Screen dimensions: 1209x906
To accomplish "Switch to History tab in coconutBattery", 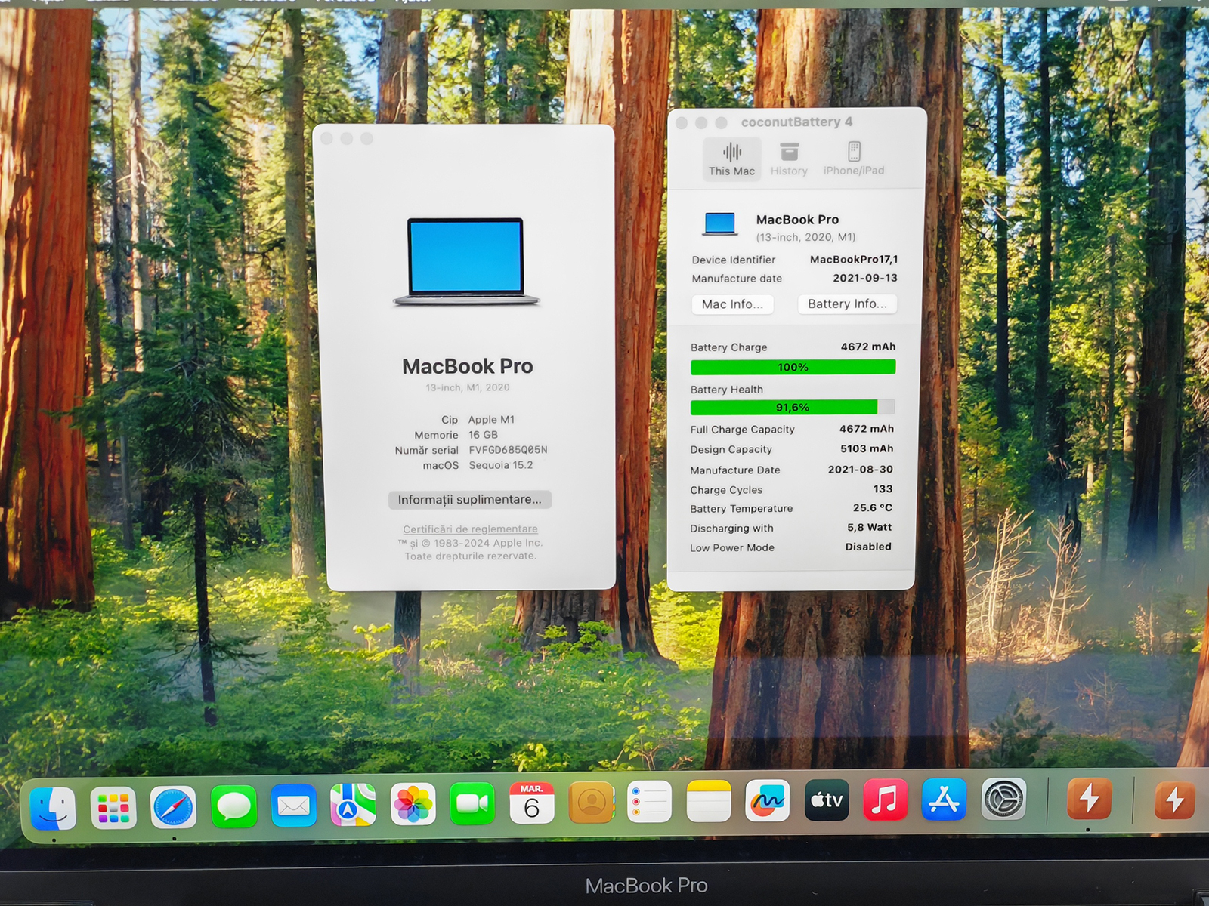I will click(789, 159).
